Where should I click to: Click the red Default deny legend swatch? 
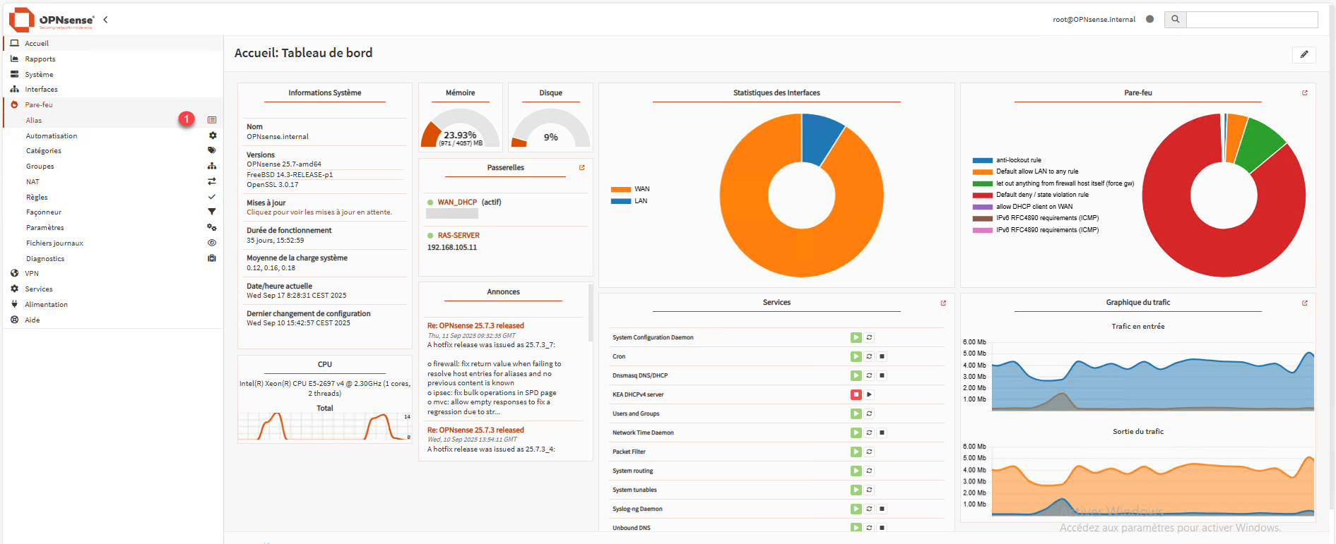[982, 195]
